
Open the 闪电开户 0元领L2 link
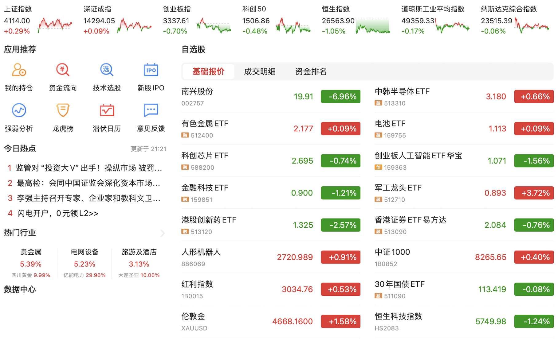click(x=58, y=213)
